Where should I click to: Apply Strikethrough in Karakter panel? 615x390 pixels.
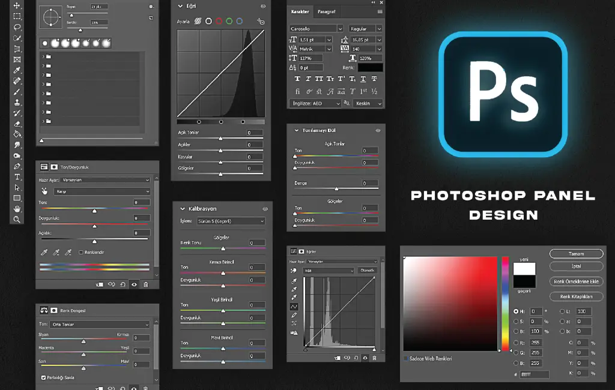[374, 79]
